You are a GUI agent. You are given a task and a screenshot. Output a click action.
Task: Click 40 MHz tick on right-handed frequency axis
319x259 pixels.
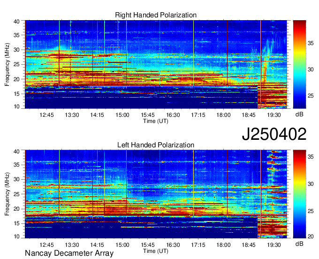(x=17, y=22)
